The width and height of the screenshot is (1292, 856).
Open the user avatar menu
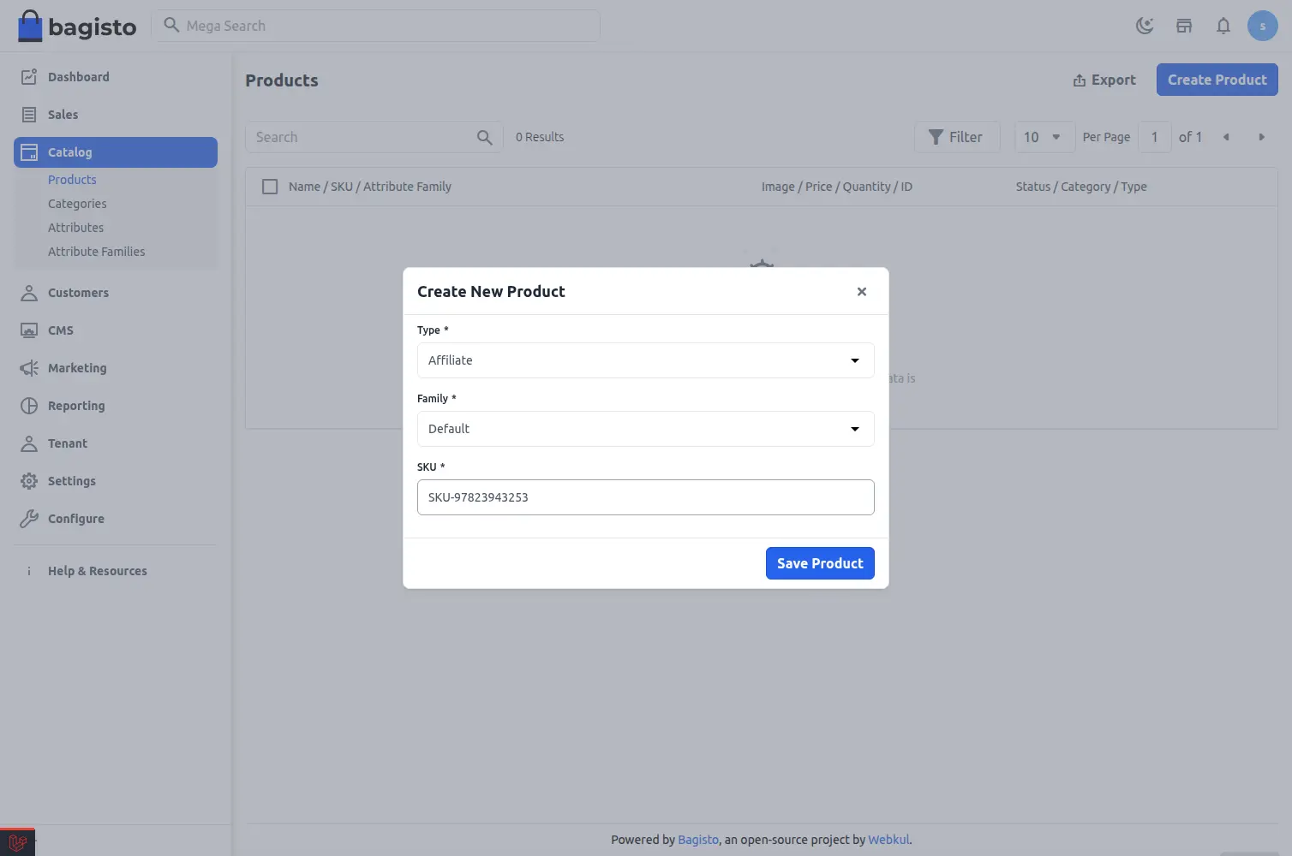pyautogui.click(x=1263, y=26)
